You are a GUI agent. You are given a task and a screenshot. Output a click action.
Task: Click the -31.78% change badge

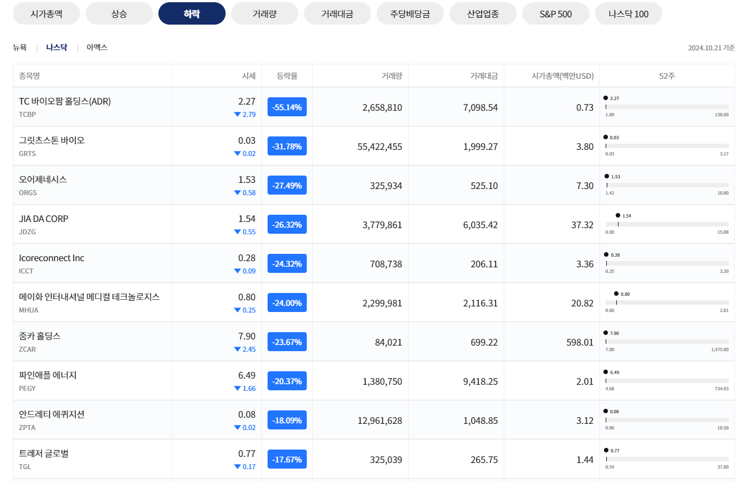pos(287,146)
